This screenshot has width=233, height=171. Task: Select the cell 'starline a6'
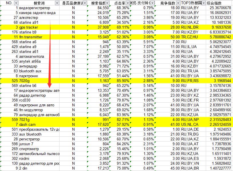(39, 42)
